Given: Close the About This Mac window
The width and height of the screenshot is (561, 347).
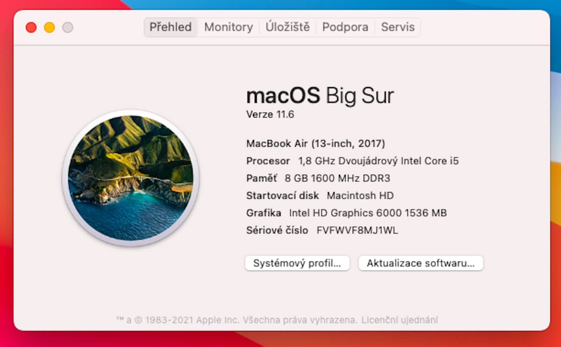Looking at the screenshot, I should [31, 27].
